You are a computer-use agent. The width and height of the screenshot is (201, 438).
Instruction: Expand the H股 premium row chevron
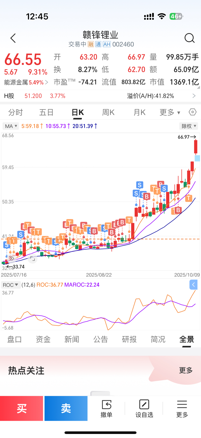coord(194,96)
